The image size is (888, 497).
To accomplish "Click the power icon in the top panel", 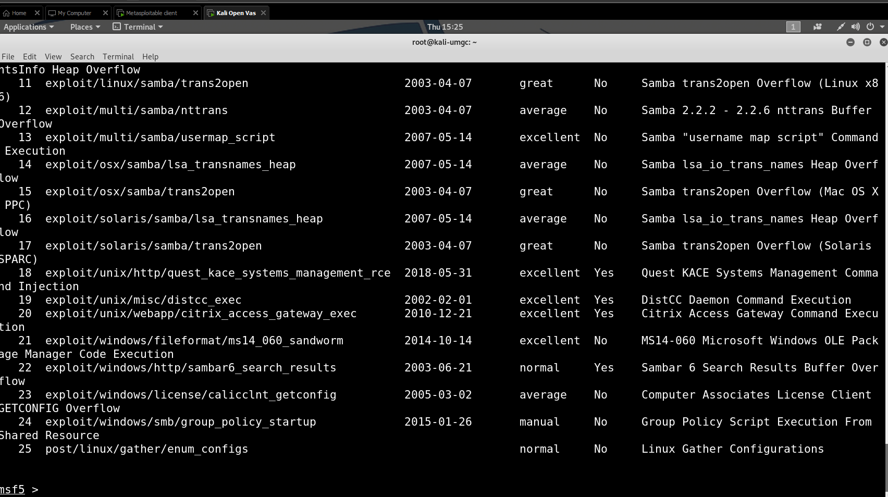I will pos(870,27).
